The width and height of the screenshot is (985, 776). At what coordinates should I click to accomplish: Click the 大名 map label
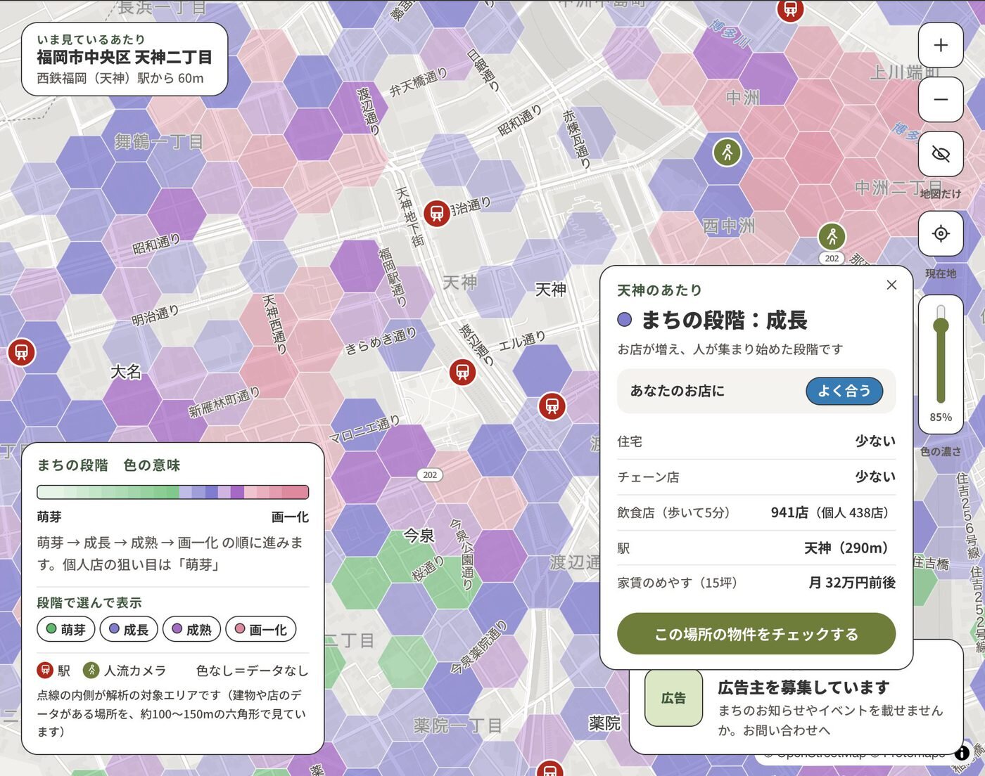click(126, 372)
